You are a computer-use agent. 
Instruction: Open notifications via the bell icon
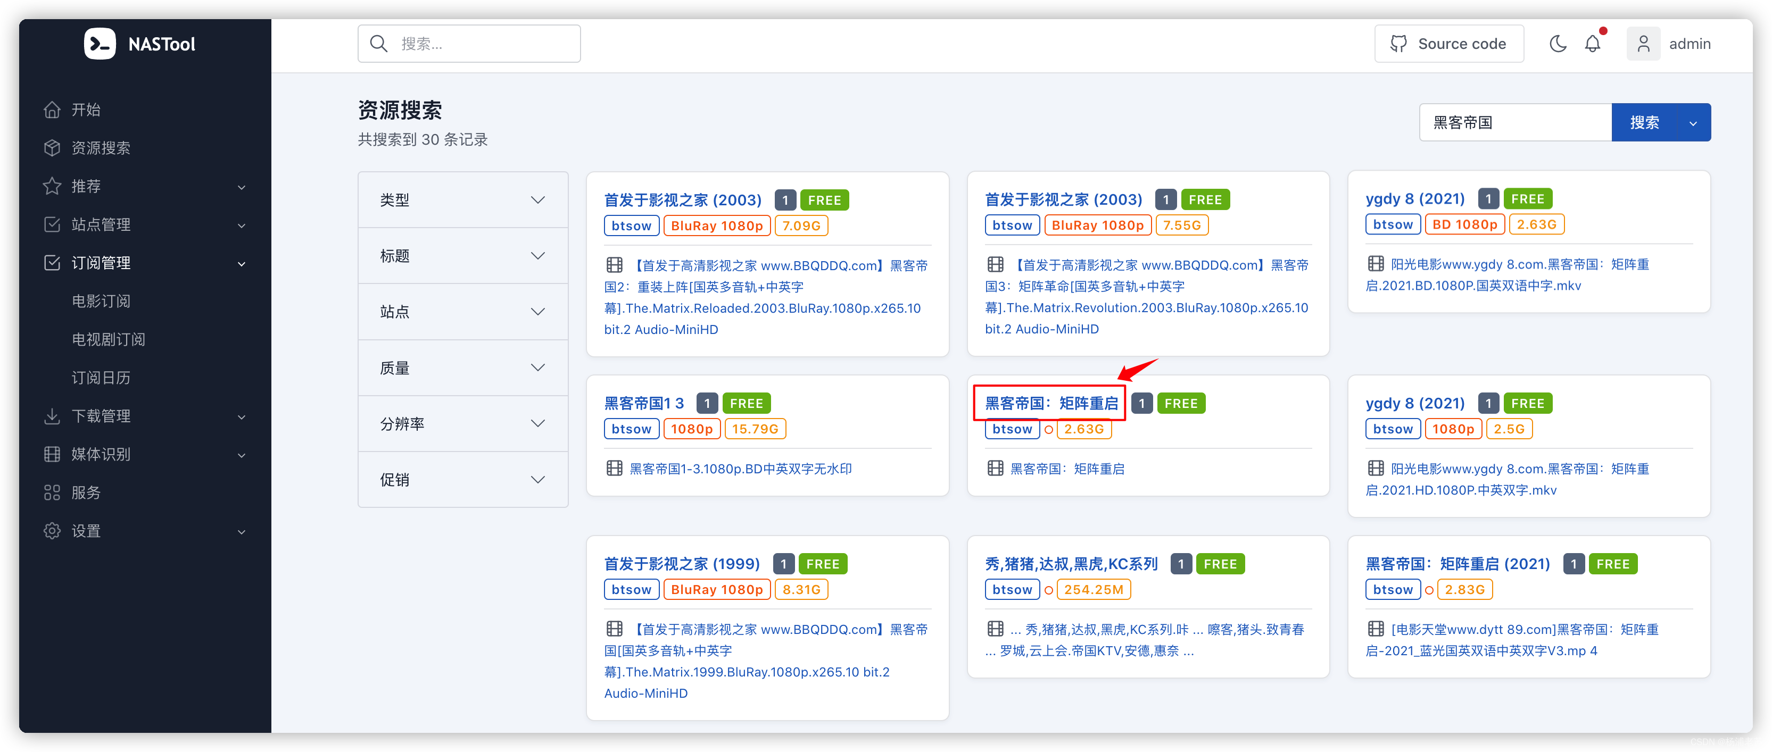(x=1593, y=43)
